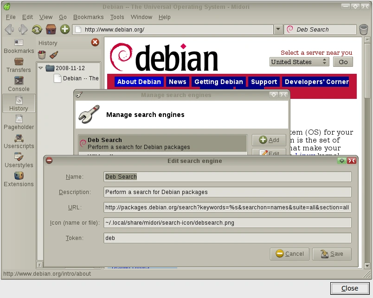Open the Bookmarks side panel
Screen dimensions: 373x298
pos(19,47)
